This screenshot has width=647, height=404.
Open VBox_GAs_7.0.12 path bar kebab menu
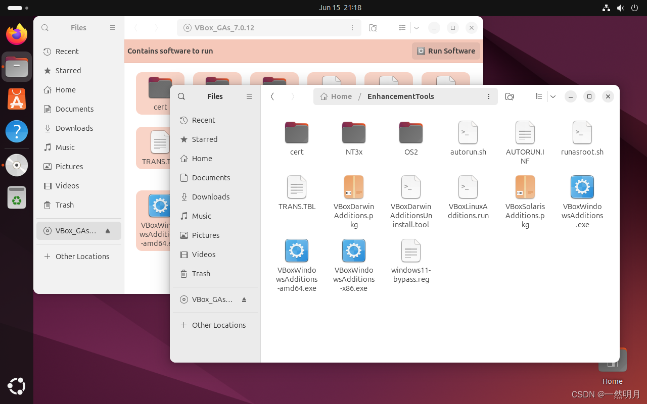(x=352, y=28)
